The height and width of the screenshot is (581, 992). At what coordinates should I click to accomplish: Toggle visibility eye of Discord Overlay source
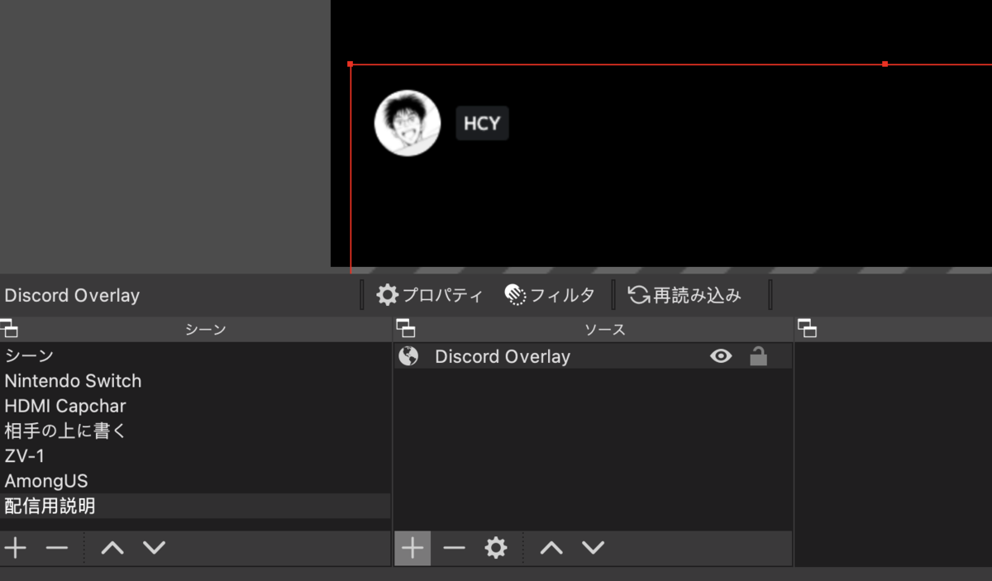(721, 356)
